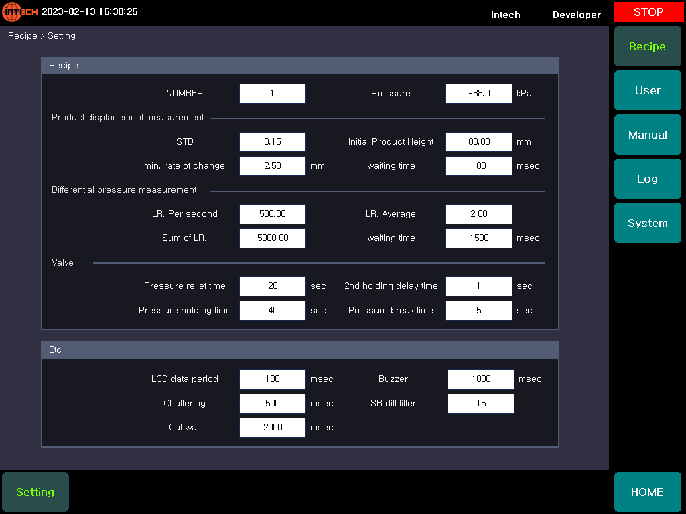Go to the Manual page
This screenshot has height=514, width=686.
click(647, 135)
